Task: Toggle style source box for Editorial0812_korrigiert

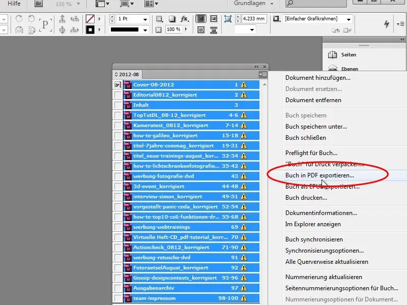Action: [118, 95]
